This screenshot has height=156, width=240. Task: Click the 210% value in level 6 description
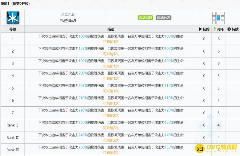tap(83, 98)
